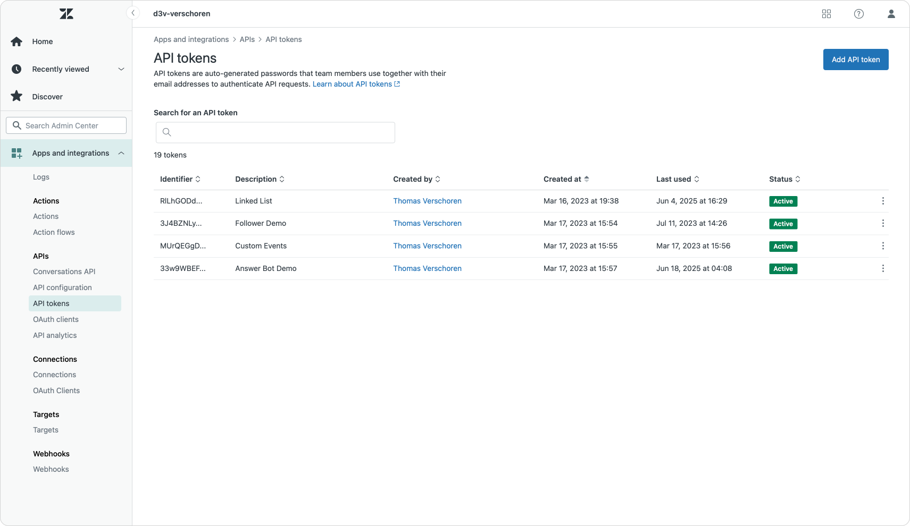This screenshot has width=910, height=526.
Task: Open API analytics in sidebar
Action: (x=55, y=335)
